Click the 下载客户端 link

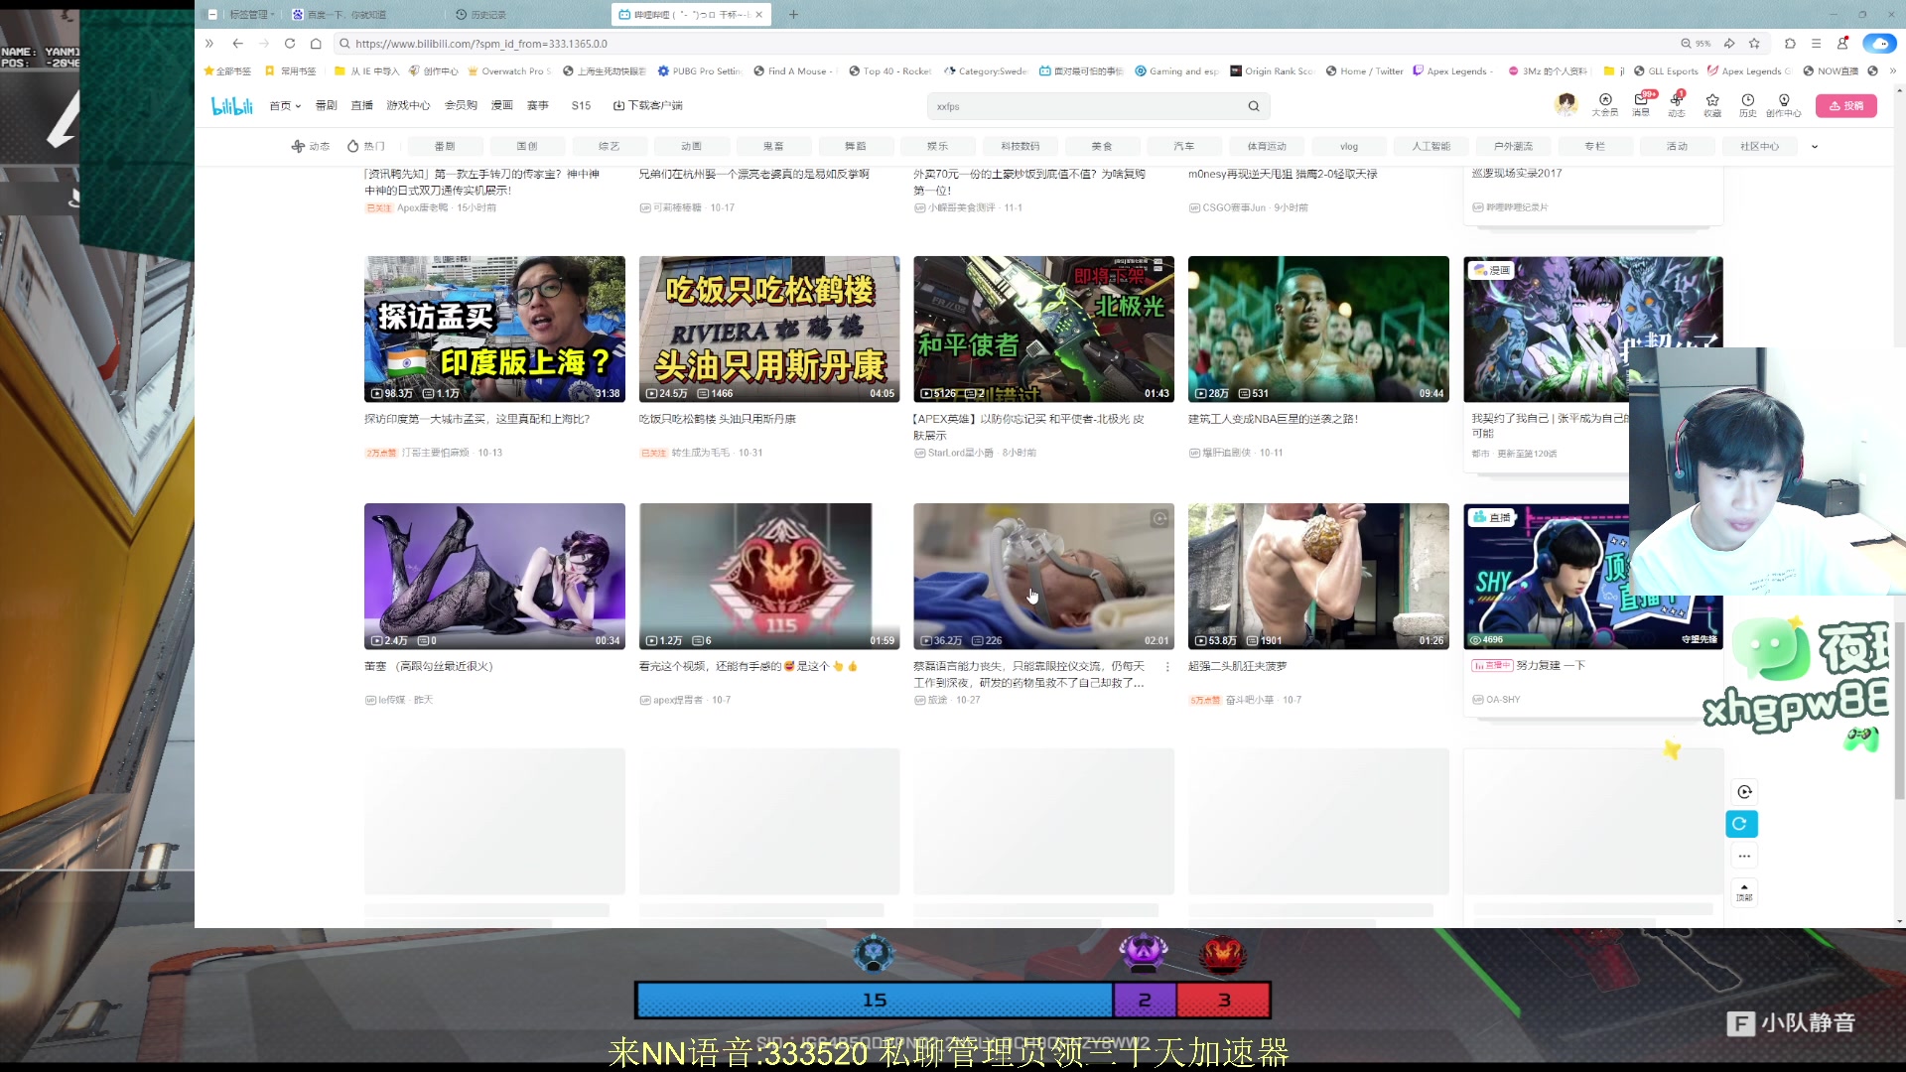click(648, 105)
